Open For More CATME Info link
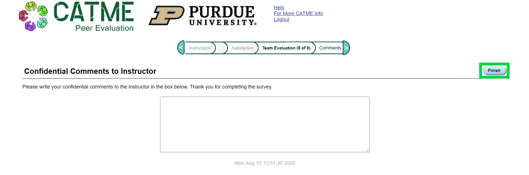This screenshot has width=529, height=175. (x=298, y=13)
